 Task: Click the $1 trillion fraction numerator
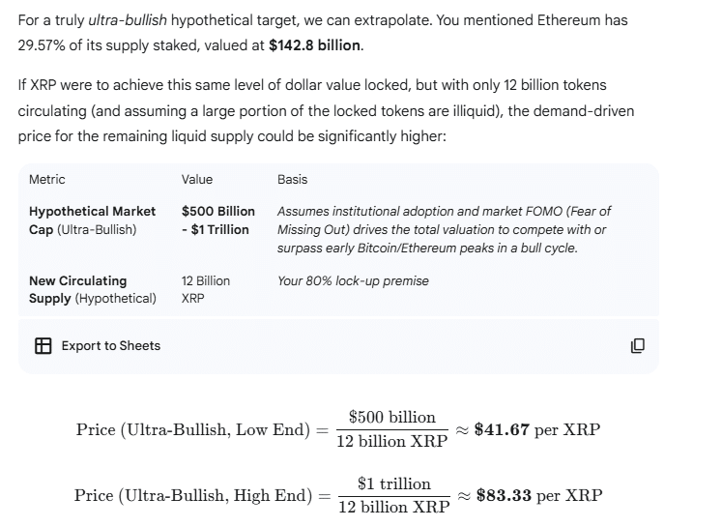point(393,483)
